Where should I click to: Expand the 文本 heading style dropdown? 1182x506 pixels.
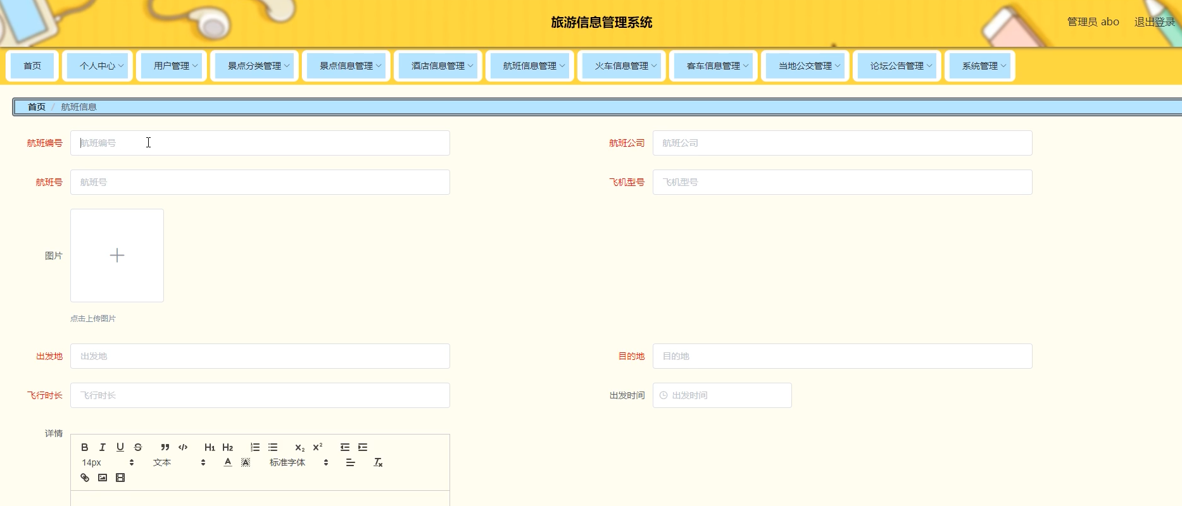coord(179,462)
